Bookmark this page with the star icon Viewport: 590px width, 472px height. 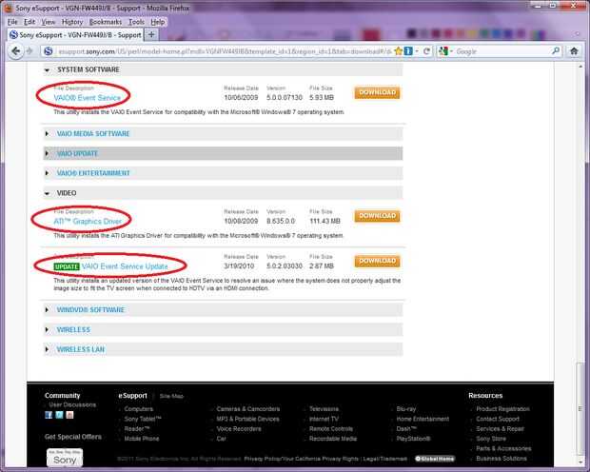pos(399,51)
